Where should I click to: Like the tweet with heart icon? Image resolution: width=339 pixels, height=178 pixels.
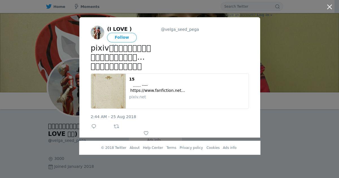coord(146,133)
